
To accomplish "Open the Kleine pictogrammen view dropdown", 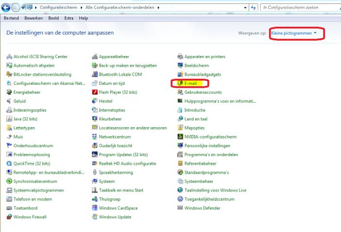I will coord(294,33).
